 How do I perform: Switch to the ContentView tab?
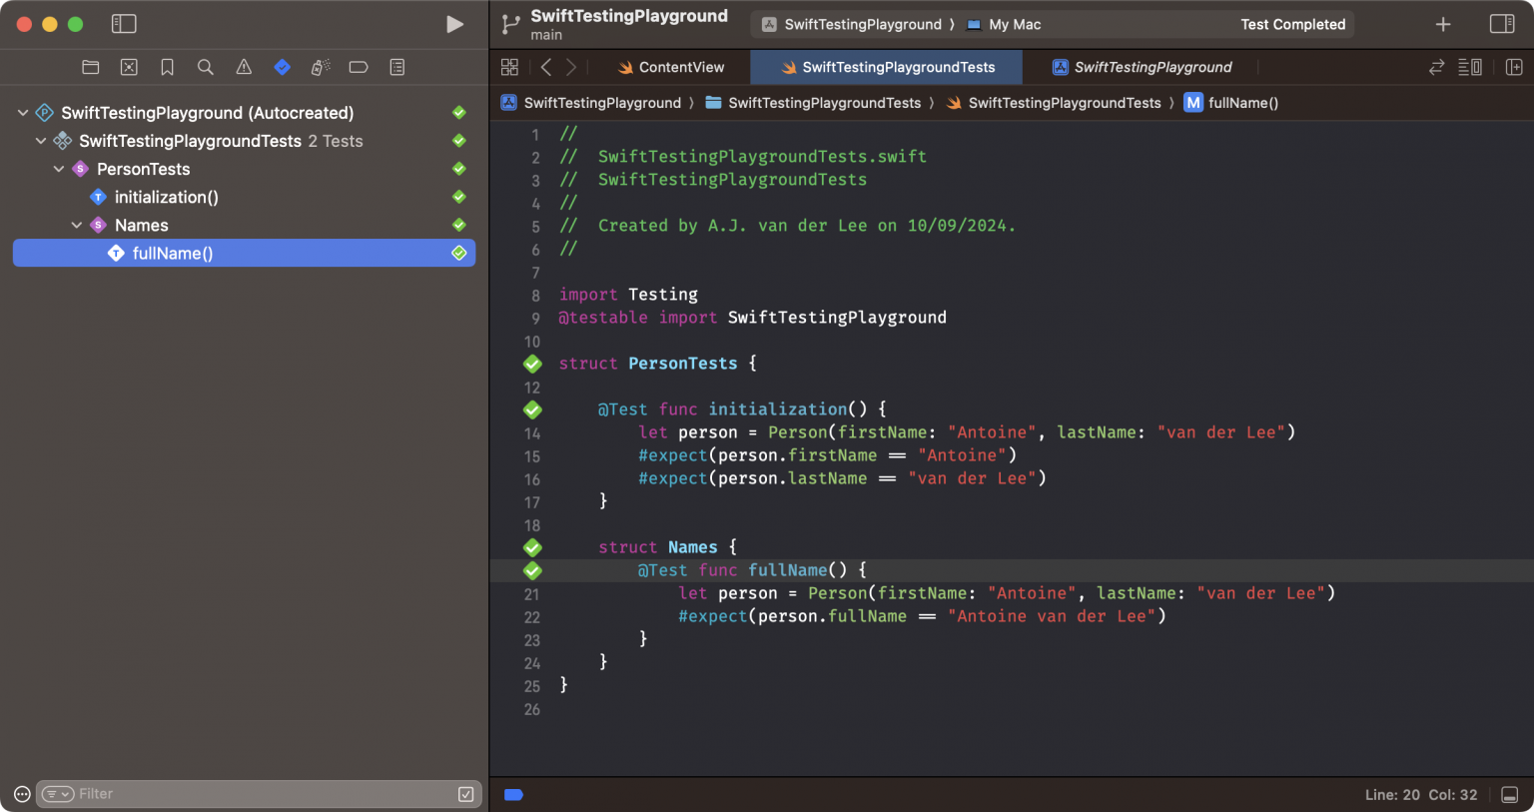(x=671, y=67)
